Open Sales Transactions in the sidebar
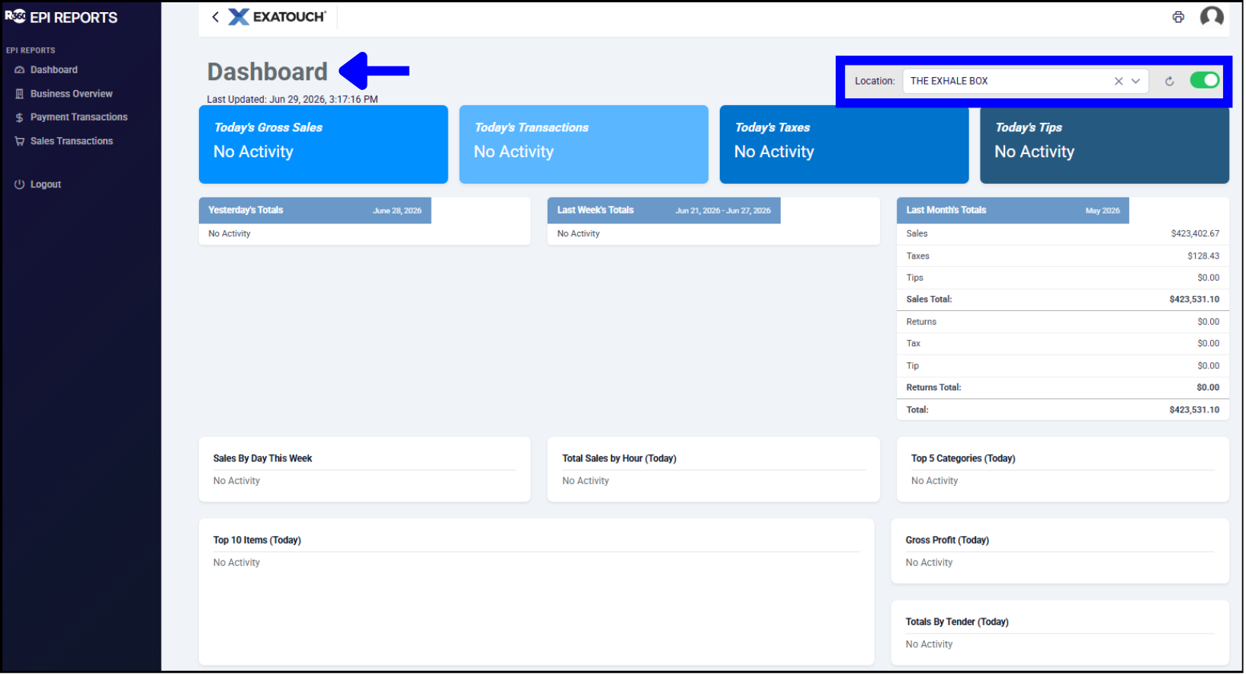 [72, 141]
